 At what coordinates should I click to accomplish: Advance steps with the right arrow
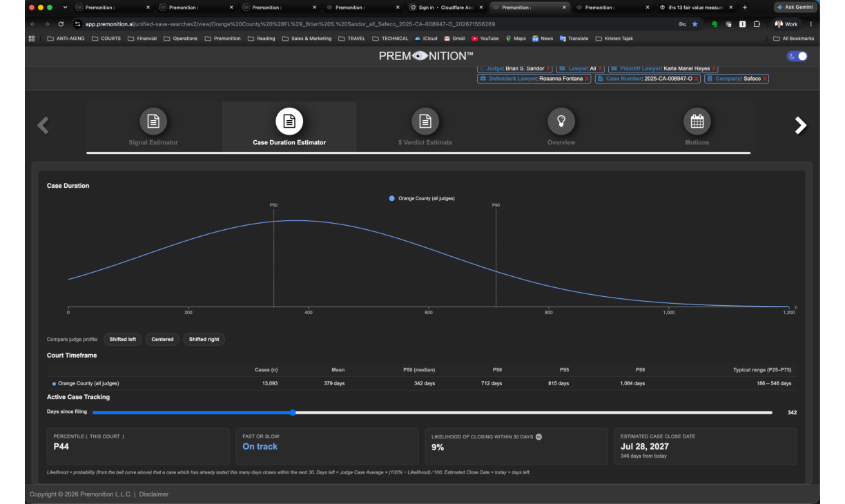[800, 125]
